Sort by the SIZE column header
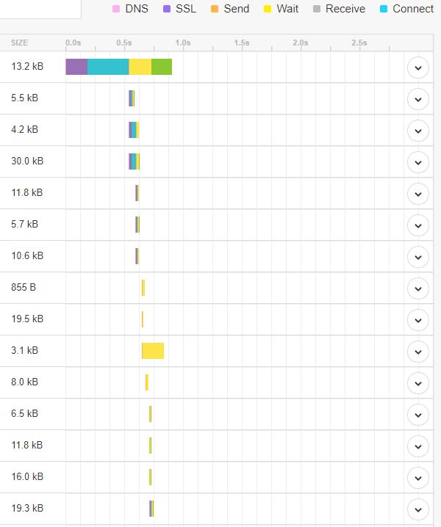 click(20, 43)
